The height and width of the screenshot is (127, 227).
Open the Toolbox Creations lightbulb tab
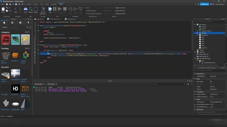pyautogui.click(x=28, y=23)
